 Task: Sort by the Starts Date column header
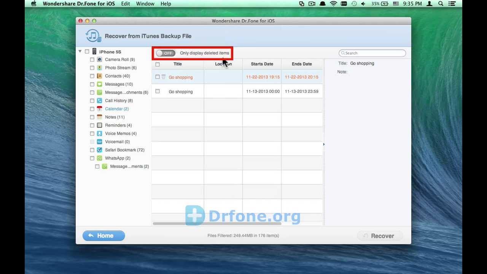tap(262, 64)
